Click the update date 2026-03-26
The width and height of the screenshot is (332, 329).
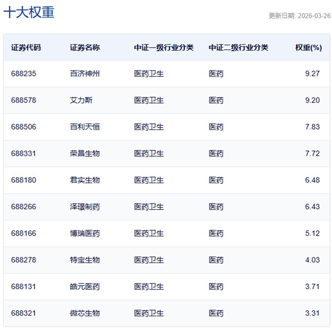click(300, 15)
